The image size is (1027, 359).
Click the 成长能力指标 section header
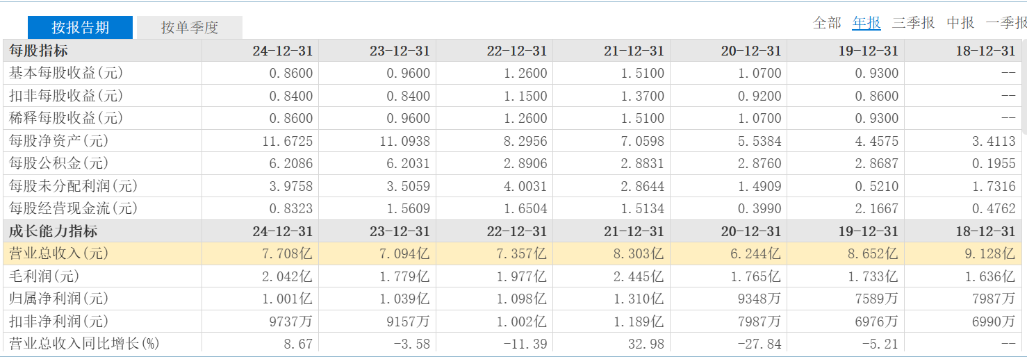(53, 231)
